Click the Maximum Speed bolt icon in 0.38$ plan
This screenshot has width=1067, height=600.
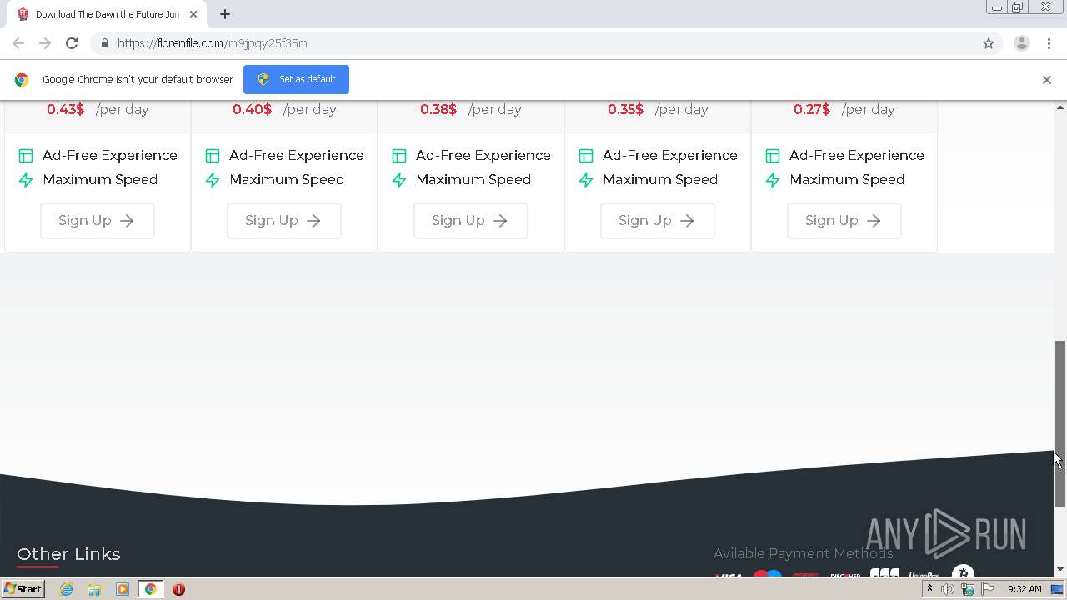pos(399,180)
